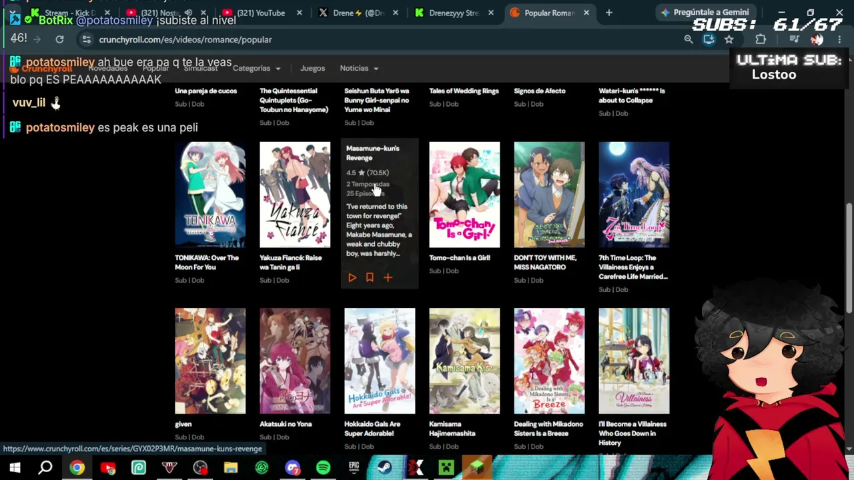The width and height of the screenshot is (854, 480).
Task: Open Spotify from the taskbar
Action: [x=323, y=467]
